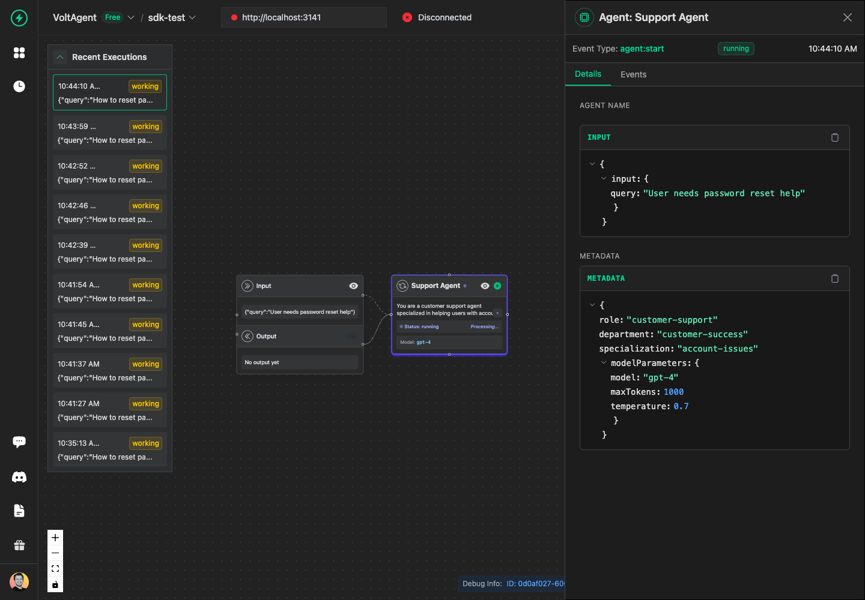Zoom in on the canvas with plus button
865x600 pixels.
(55, 538)
